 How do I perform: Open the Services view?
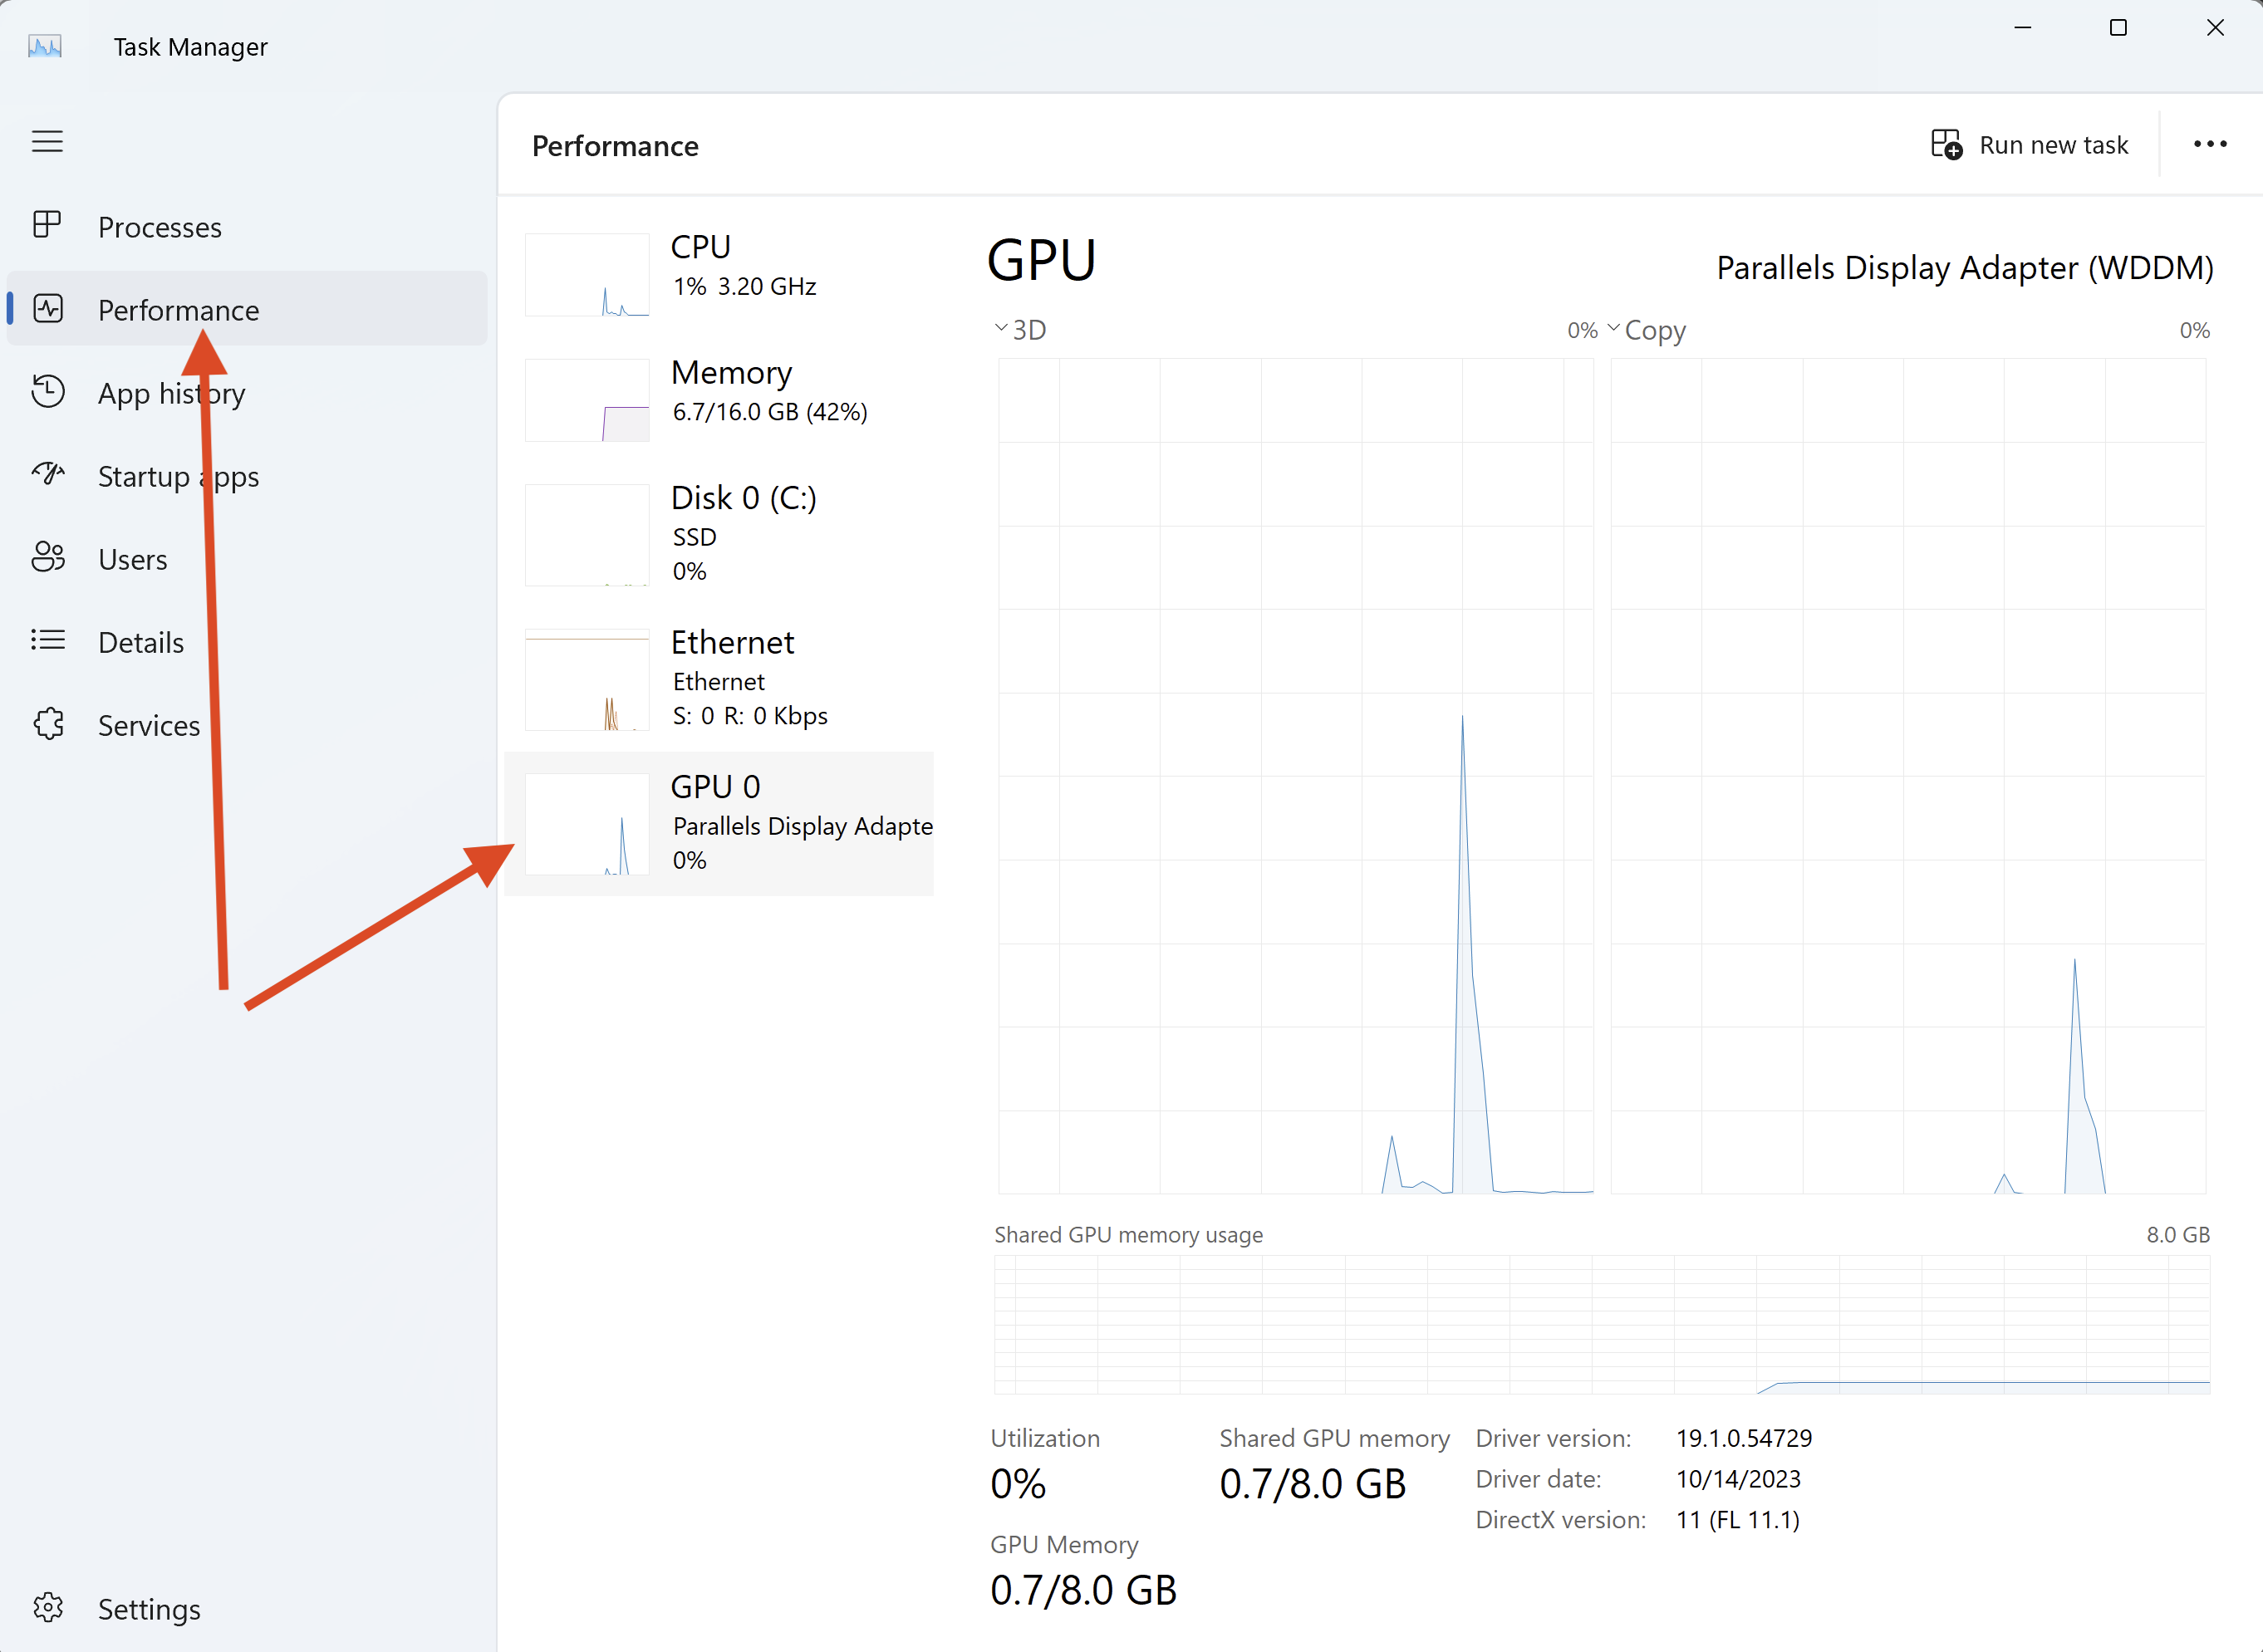coord(148,725)
